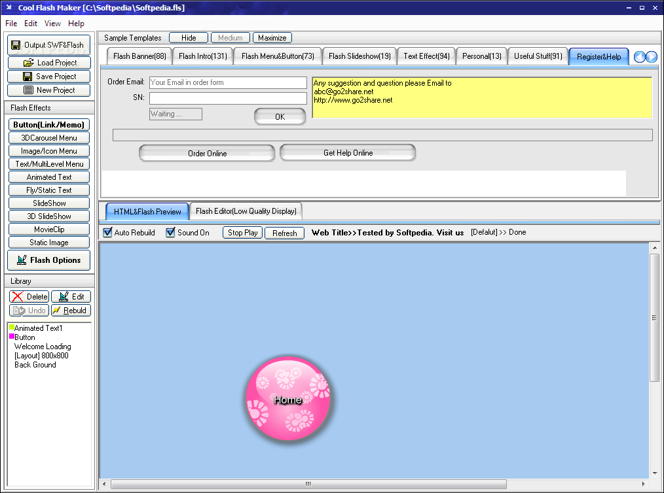Hide the Sample Templates panel
The image size is (664, 493).
189,38
